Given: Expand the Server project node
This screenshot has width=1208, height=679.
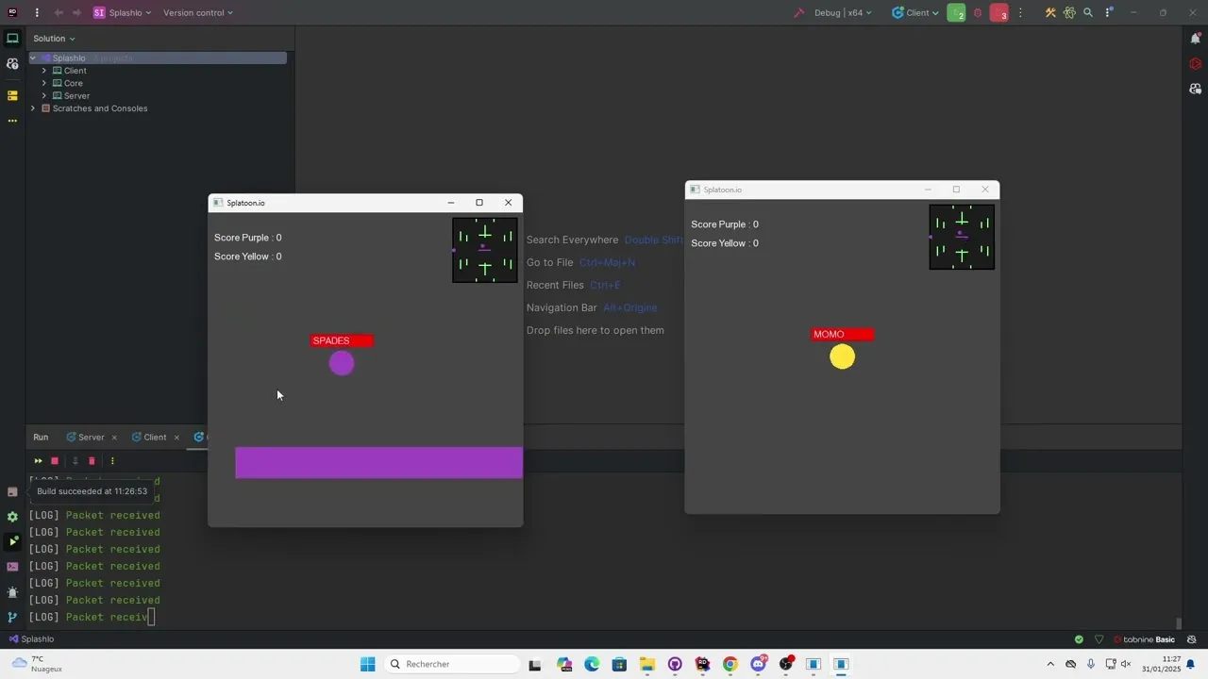Looking at the screenshot, I should pos(43,96).
